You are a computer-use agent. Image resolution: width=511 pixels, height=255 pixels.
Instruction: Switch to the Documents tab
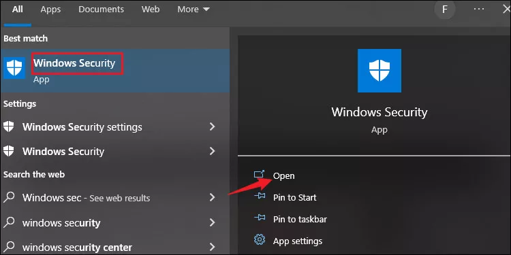[101, 10]
